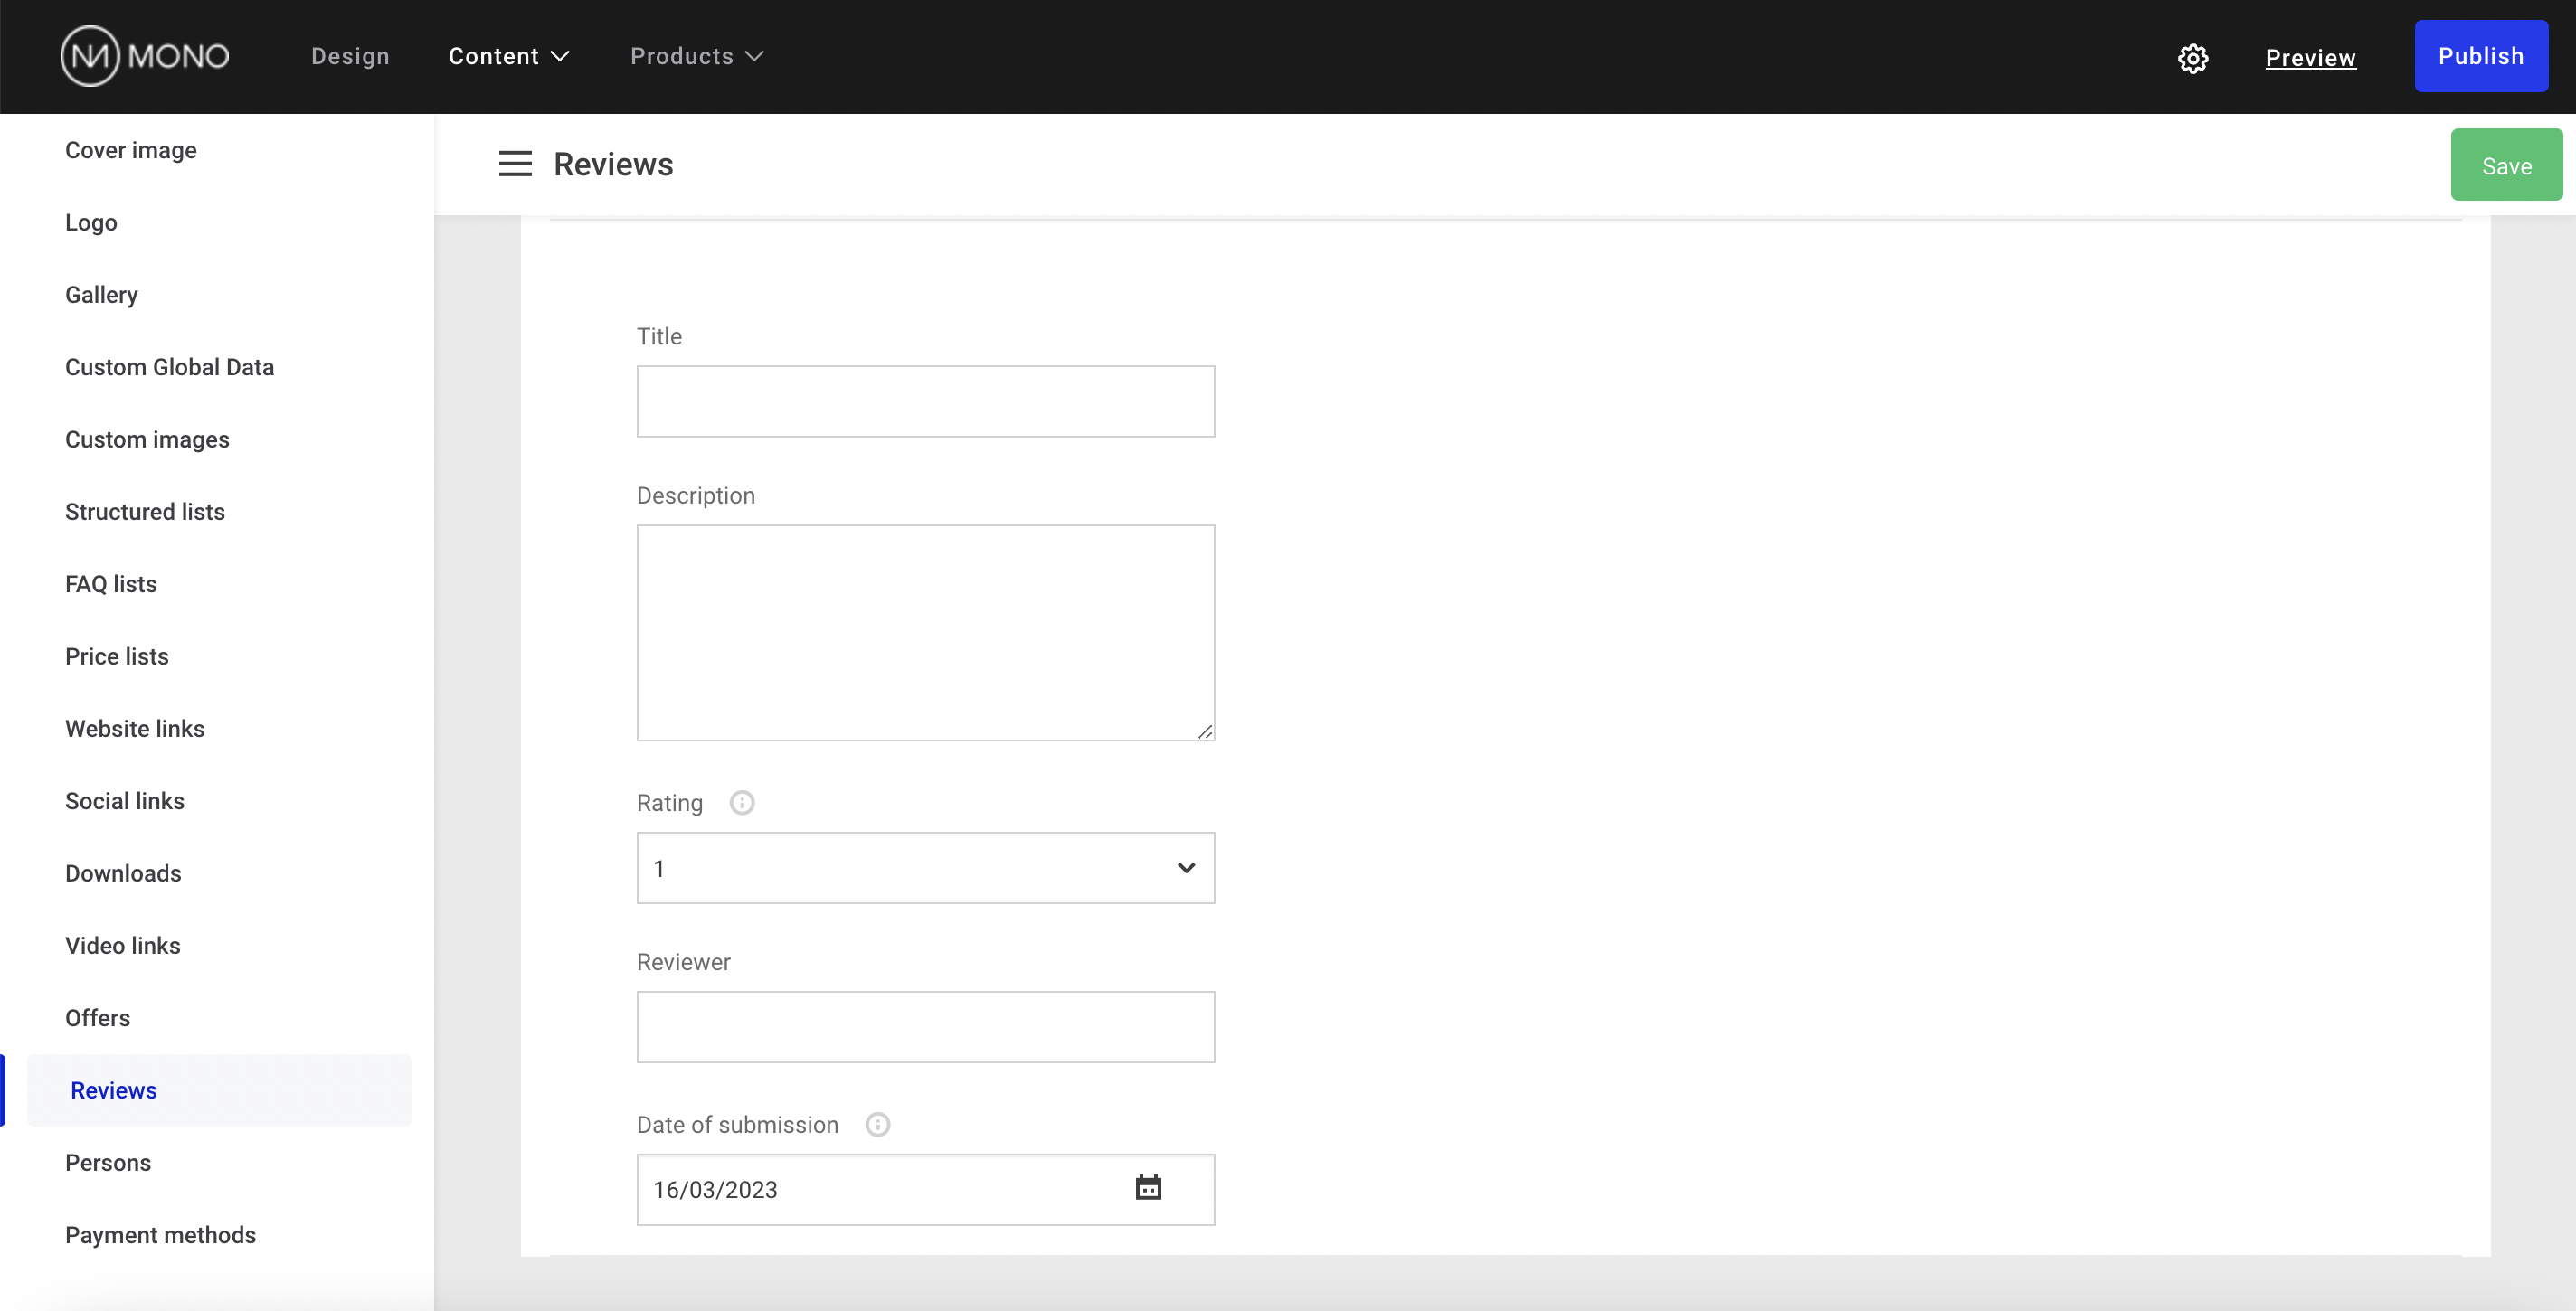Open the calendar date picker icon

coord(1148,1188)
